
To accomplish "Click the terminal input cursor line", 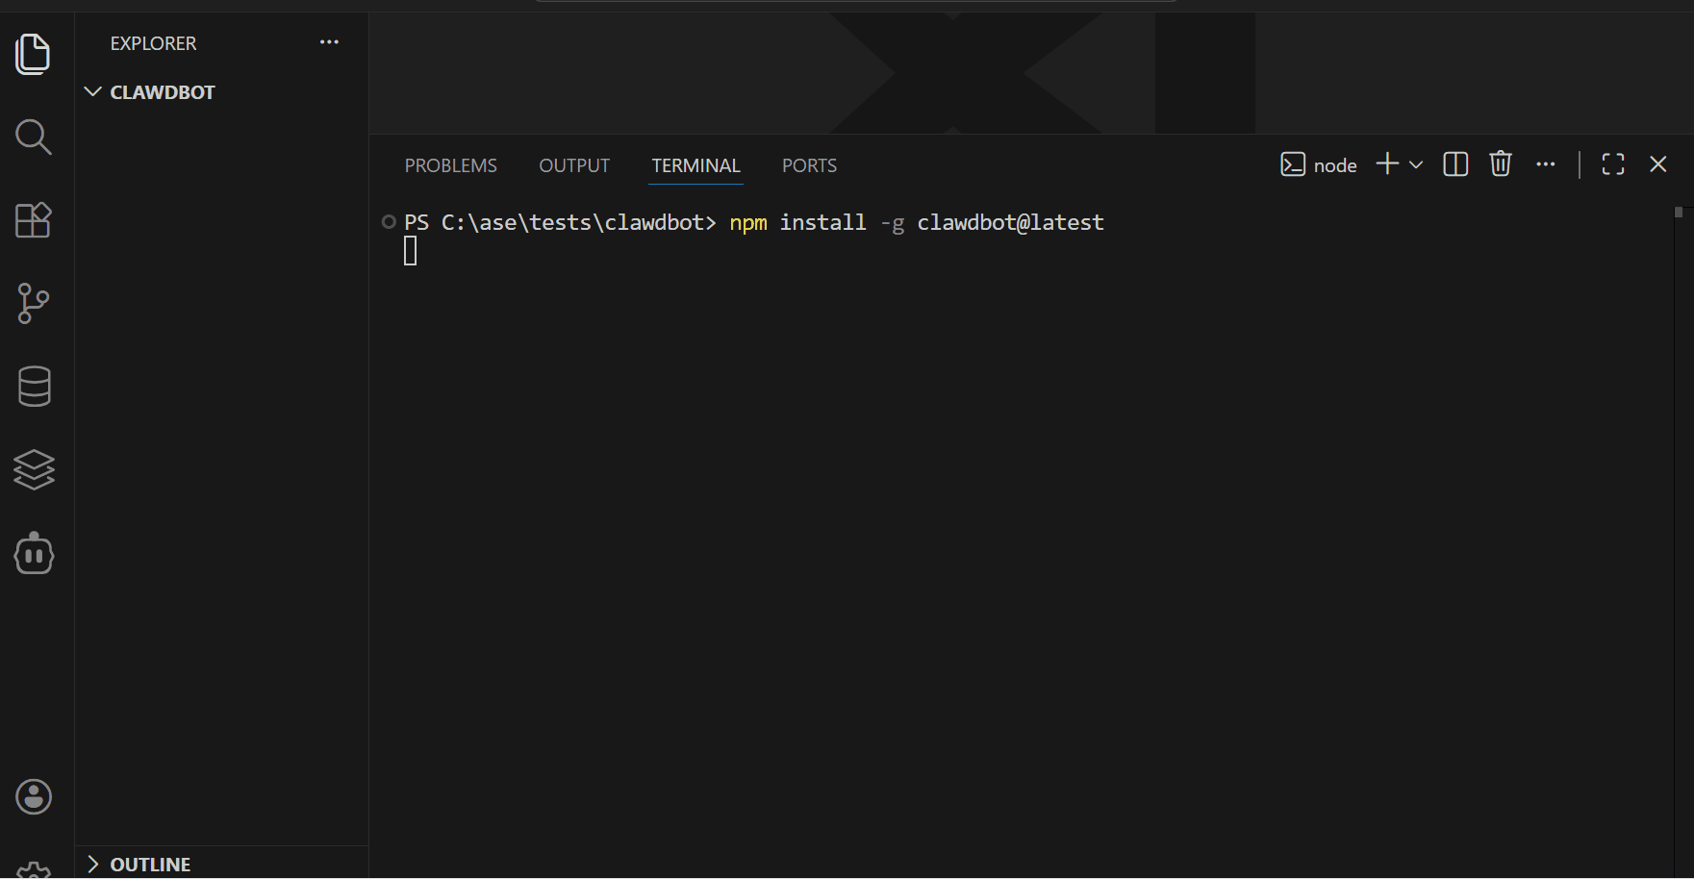I will 411,252.
